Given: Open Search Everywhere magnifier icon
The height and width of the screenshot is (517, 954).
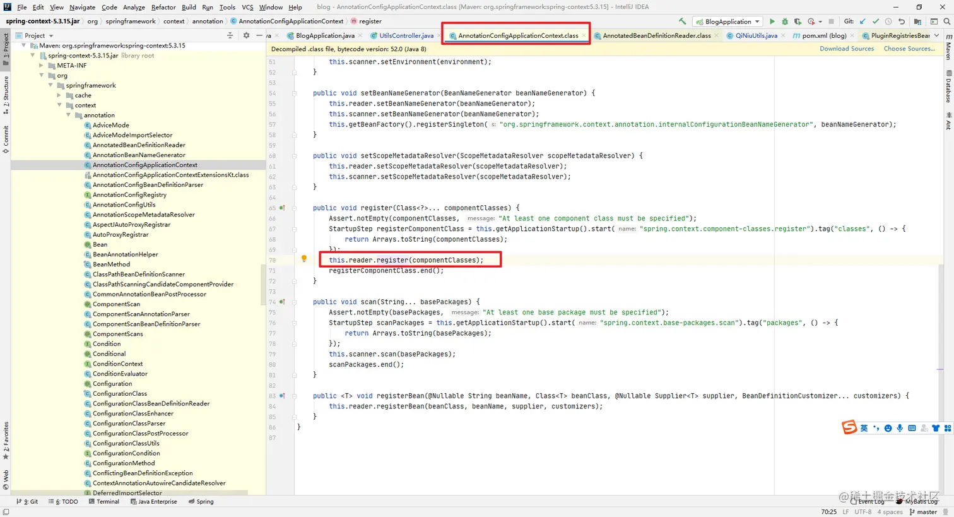Looking at the screenshot, I should (x=947, y=21).
